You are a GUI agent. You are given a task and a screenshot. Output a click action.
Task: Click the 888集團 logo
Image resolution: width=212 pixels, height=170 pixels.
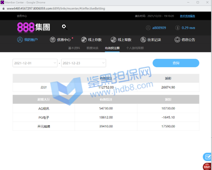(34, 27)
